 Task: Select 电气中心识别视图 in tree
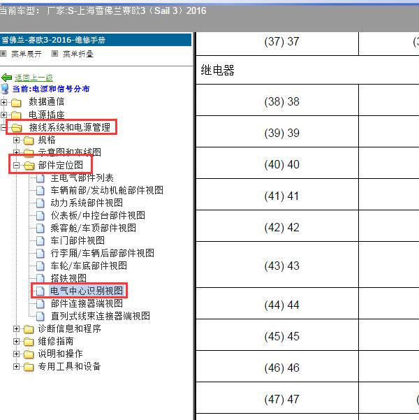(87, 291)
